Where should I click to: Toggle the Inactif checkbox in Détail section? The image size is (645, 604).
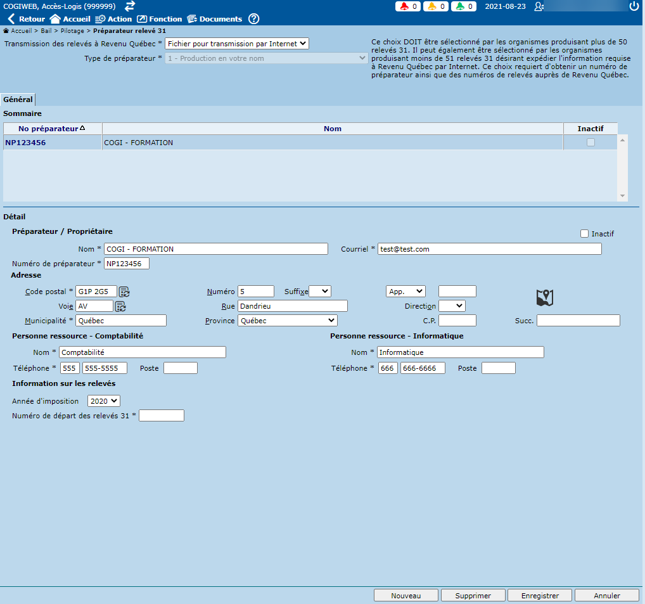click(584, 234)
